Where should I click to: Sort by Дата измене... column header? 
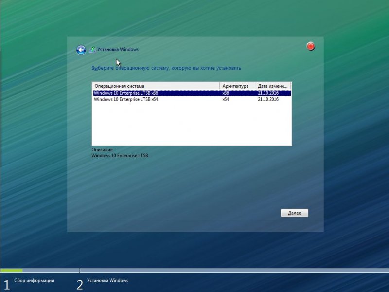[273, 86]
